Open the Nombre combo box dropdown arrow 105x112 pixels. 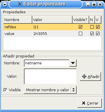[x=73, y=63]
